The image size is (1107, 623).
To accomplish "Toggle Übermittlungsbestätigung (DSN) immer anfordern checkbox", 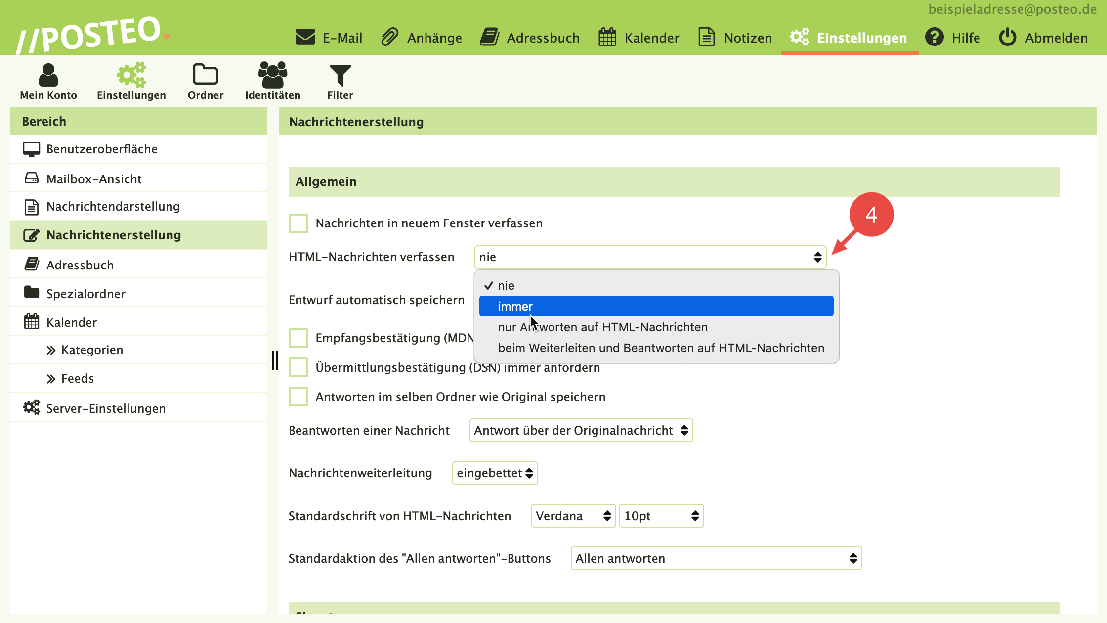I will (x=298, y=367).
